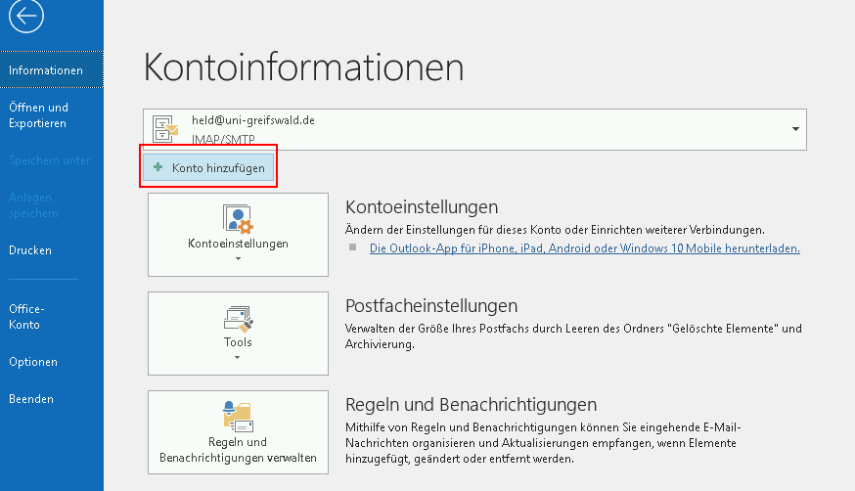855x491 pixels.
Task: Open Optionen from the sidebar
Action: 33,362
